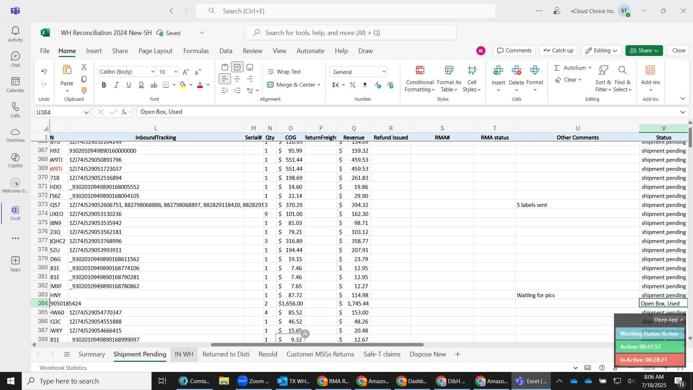Click the Paste clipboard icon
Screen dimensions: 693x390
pos(67,70)
